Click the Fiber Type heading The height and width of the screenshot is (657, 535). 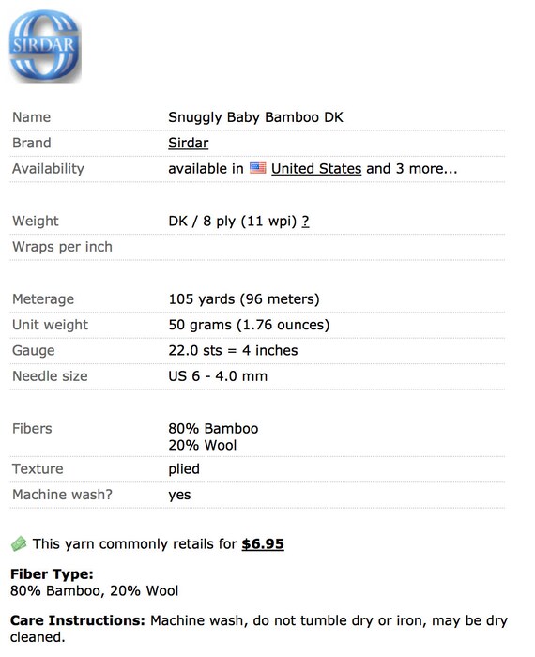click(x=52, y=574)
